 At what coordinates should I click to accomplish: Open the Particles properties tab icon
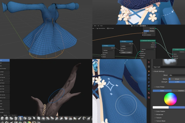[x=149, y=78]
